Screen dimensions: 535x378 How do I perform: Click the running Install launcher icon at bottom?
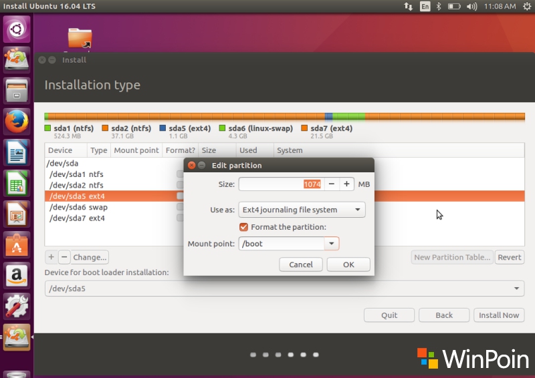point(16,337)
